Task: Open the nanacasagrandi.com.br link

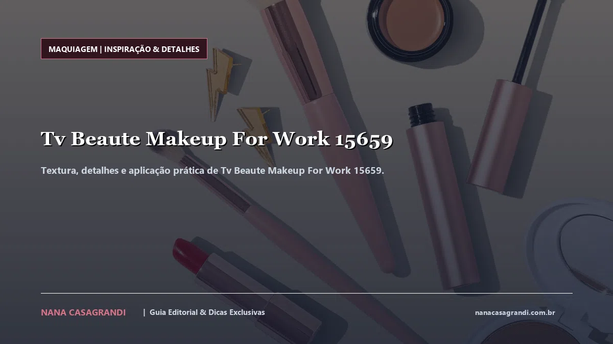Action: coord(515,312)
